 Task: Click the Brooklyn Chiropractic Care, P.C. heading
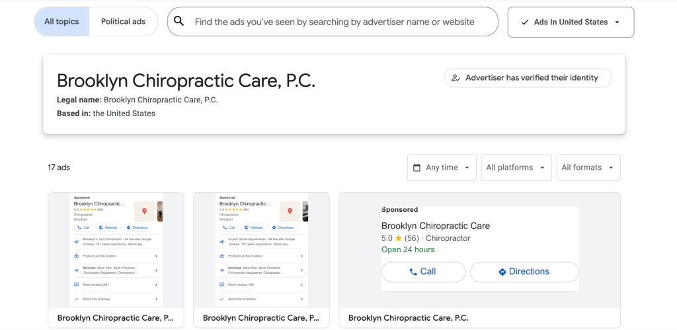tap(186, 81)
